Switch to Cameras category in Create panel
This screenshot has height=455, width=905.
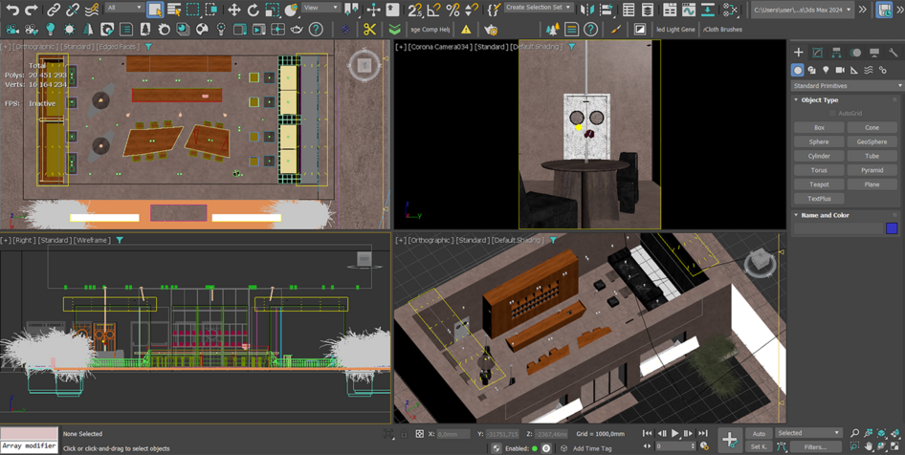tap(840, 71)
